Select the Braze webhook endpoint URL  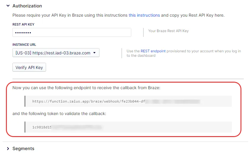tap(116, 101)
